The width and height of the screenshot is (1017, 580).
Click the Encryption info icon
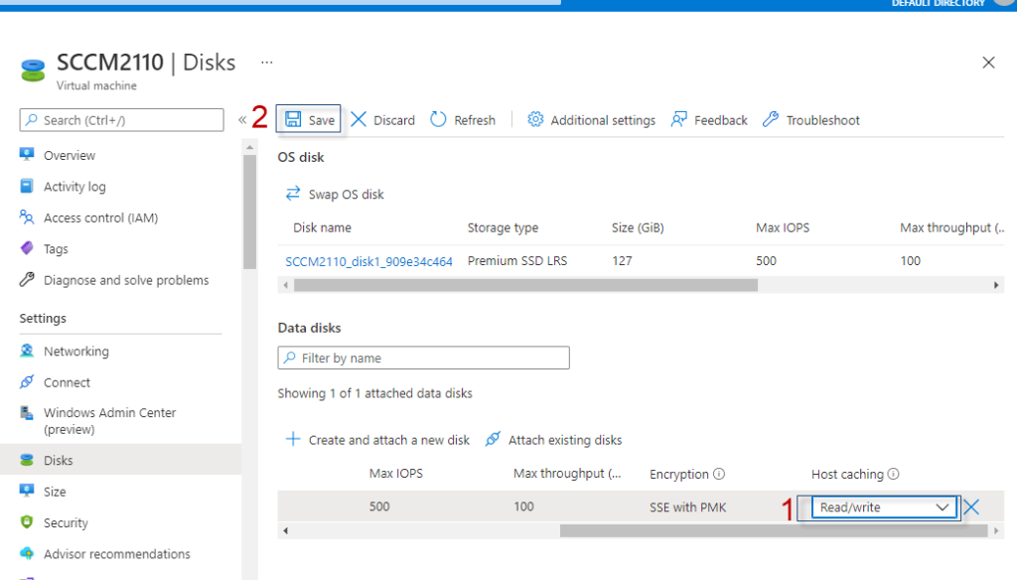719,474
